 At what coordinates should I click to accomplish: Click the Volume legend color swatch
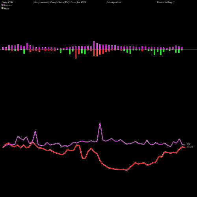coord(2,5)
